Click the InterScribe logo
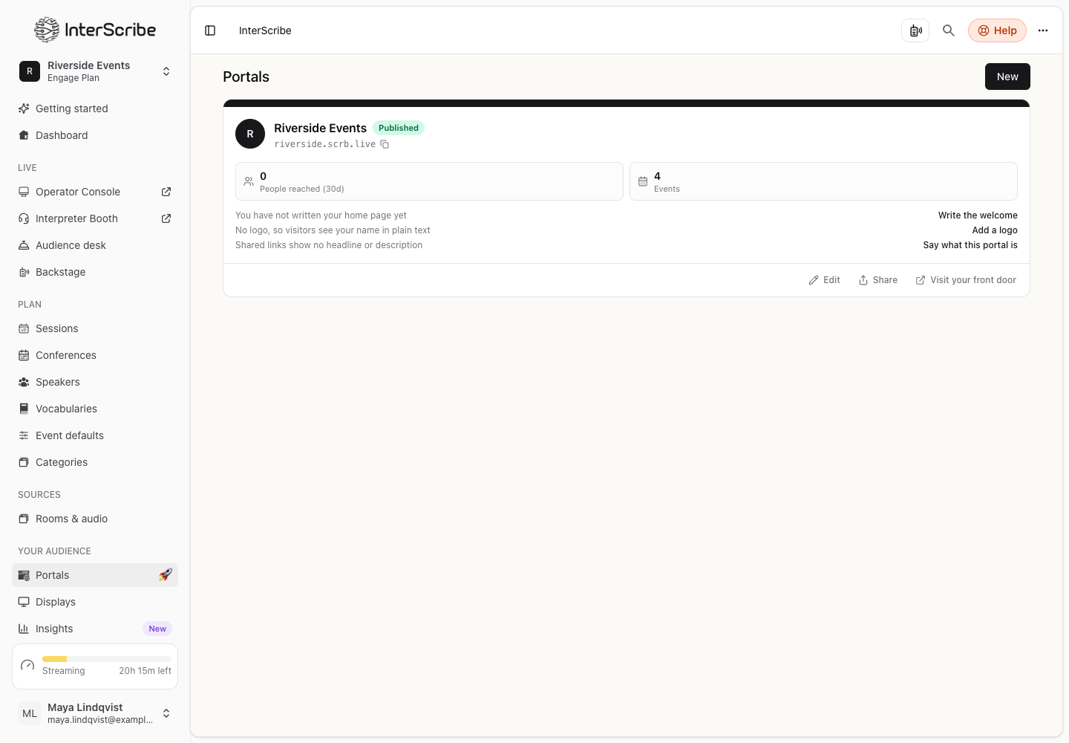The height and width of the screenshot is (743, 1069). [95, 30]
